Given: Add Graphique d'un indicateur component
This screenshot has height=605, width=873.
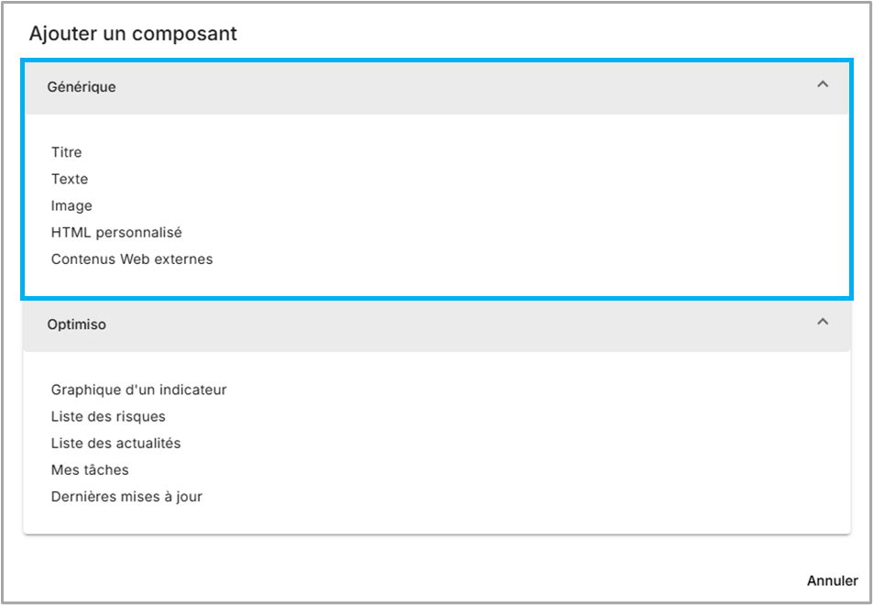Looking at the screenshot, I should (139, 390).
